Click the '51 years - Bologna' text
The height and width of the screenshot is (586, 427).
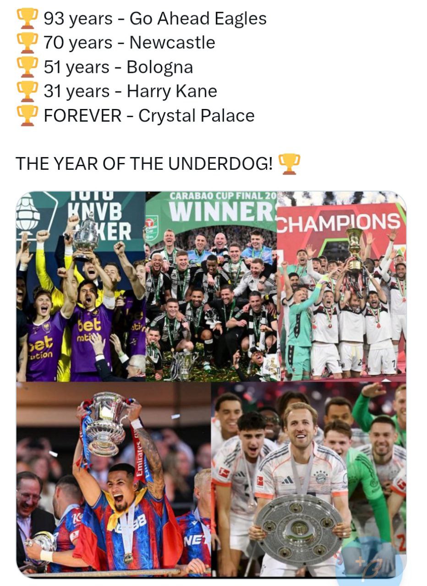click(118, 67)
